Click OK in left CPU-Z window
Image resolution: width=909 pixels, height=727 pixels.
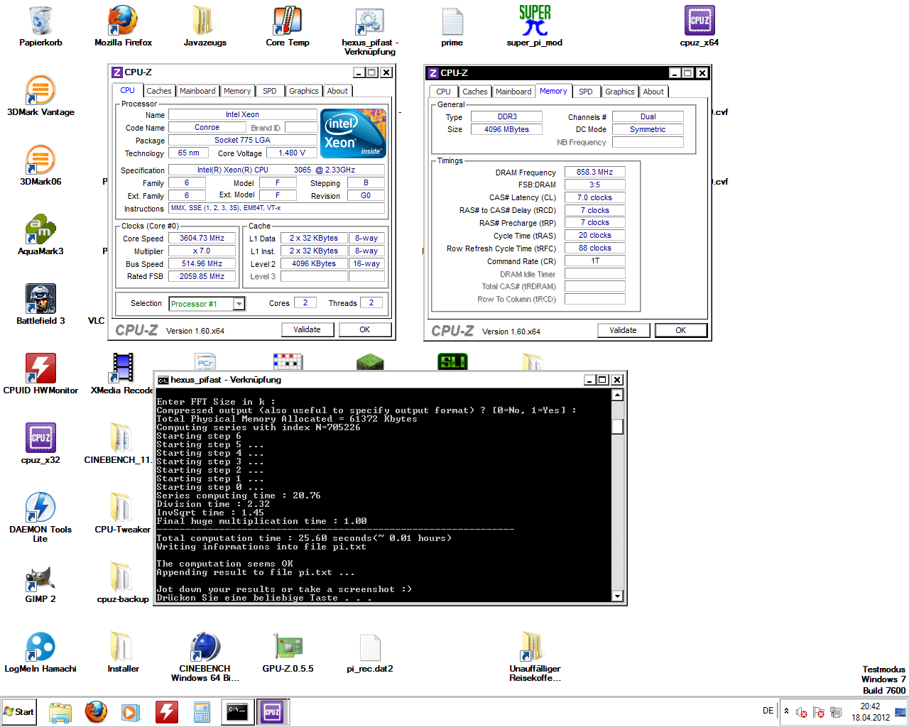(364, 329)
